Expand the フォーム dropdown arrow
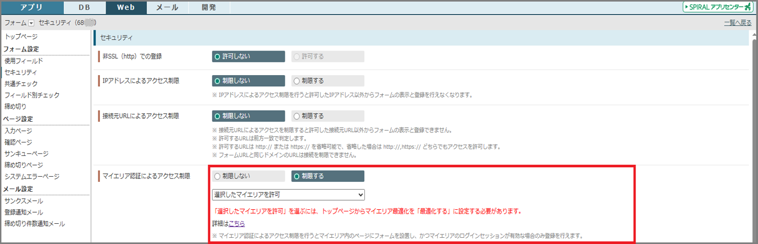Viewport: 758px width, 244px height. pyautogui.click(x=31, y=23)
